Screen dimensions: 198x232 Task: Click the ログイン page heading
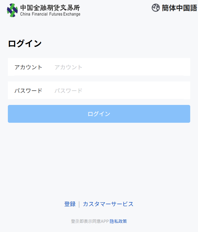[25, 44]
